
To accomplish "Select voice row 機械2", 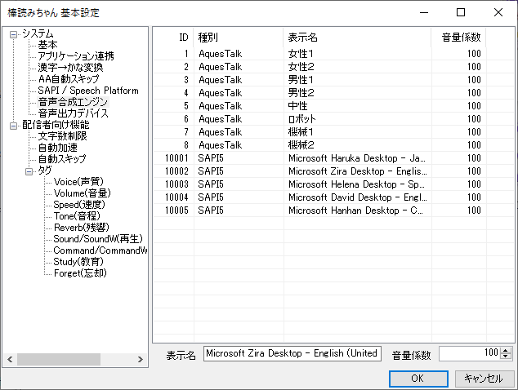I will coord(333,145).
